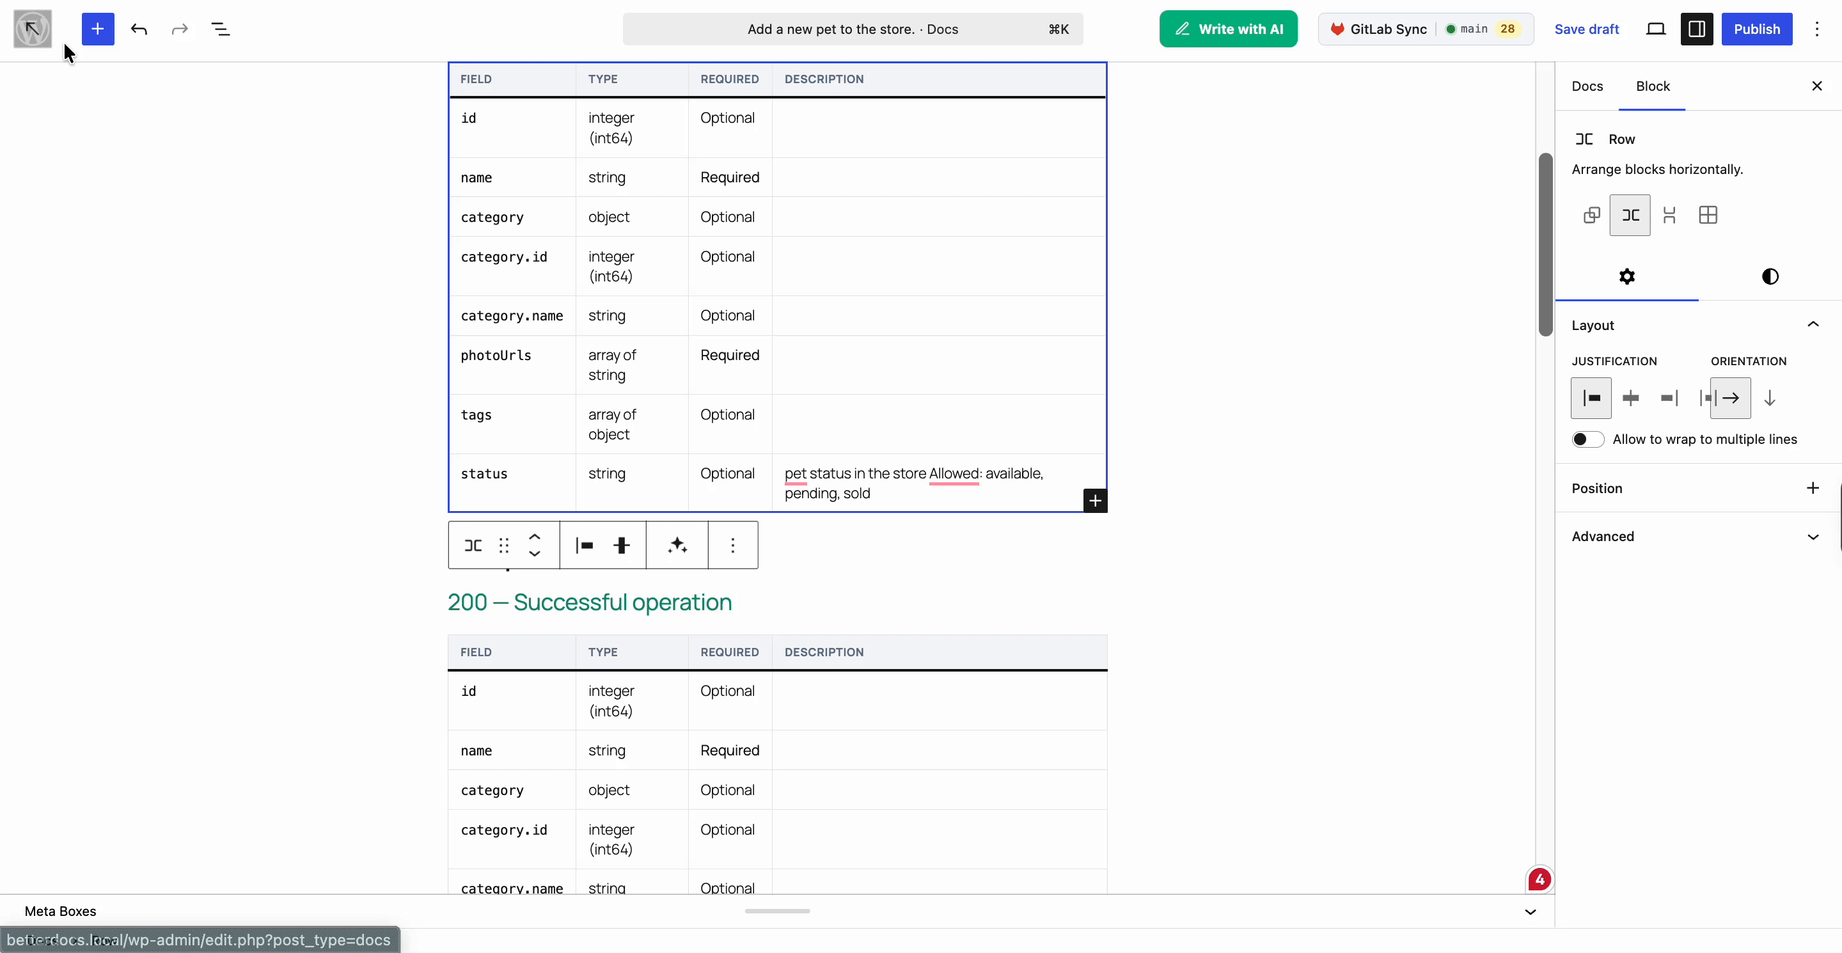Switch to the gear Settings tab

[x=1626, y=277]
